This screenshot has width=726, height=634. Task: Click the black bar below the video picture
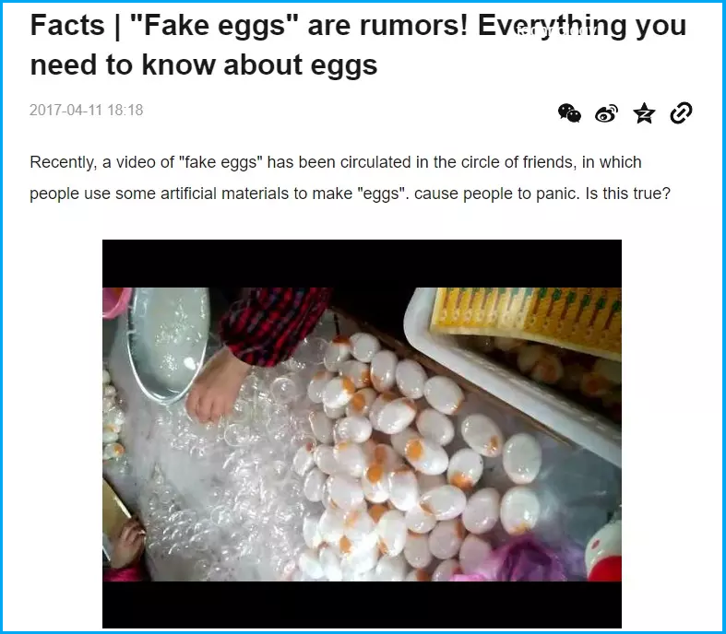click(362, 605)
